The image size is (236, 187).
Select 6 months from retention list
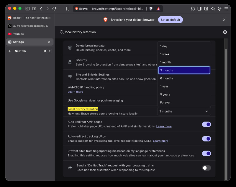point(184,78)
